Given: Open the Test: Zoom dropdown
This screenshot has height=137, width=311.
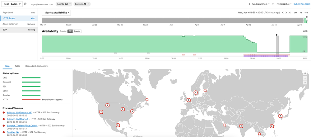Looking at the screenshot, I should pos(12,4).
